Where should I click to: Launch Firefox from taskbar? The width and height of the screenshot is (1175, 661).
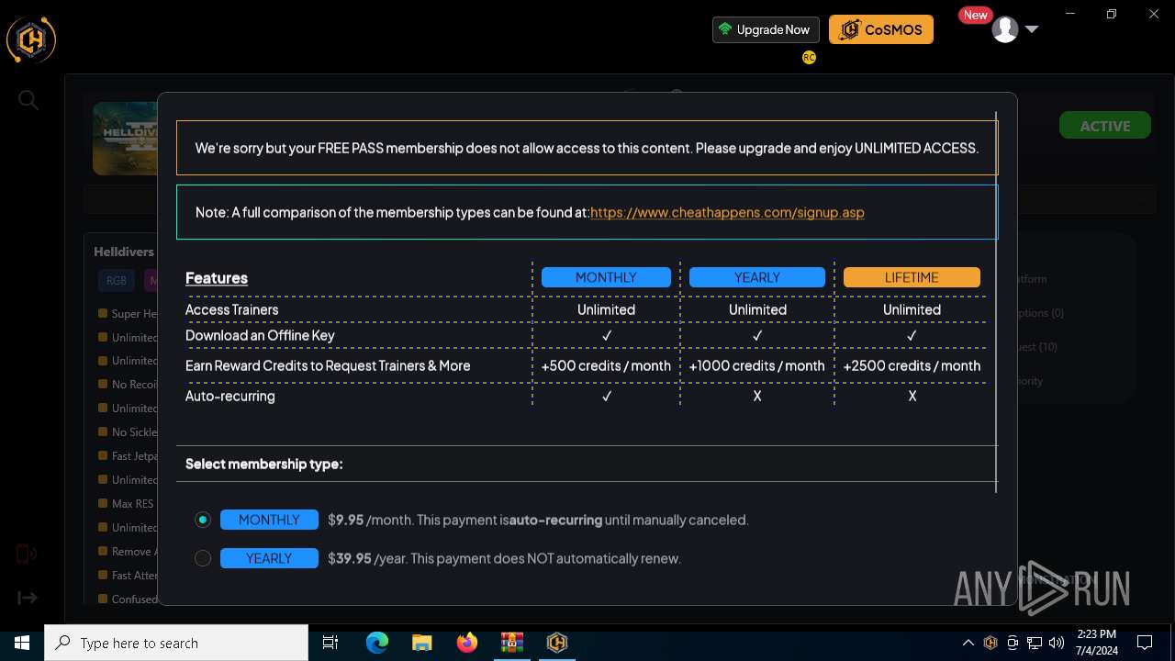[466, 643]
